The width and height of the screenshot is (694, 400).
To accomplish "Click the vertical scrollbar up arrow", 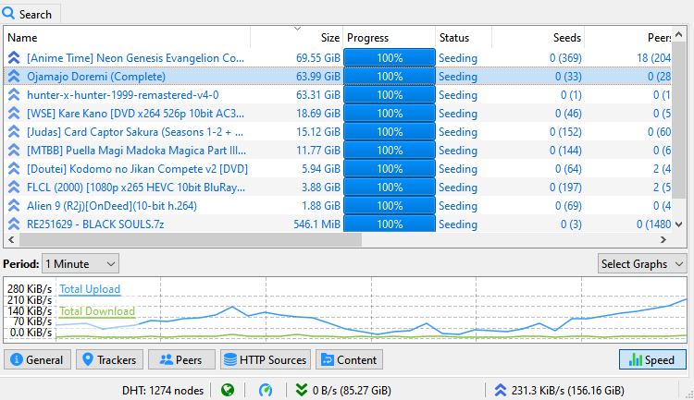I will [x=679, y=34].
